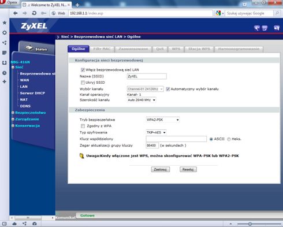Open the History clock icon in sidebar
Viewport: 283px width, 227px height.
click(x=5, y=73)
